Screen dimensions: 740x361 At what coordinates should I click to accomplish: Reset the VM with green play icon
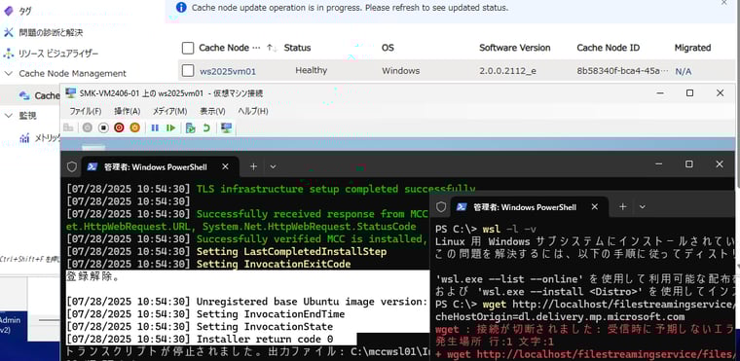(170, 127)
